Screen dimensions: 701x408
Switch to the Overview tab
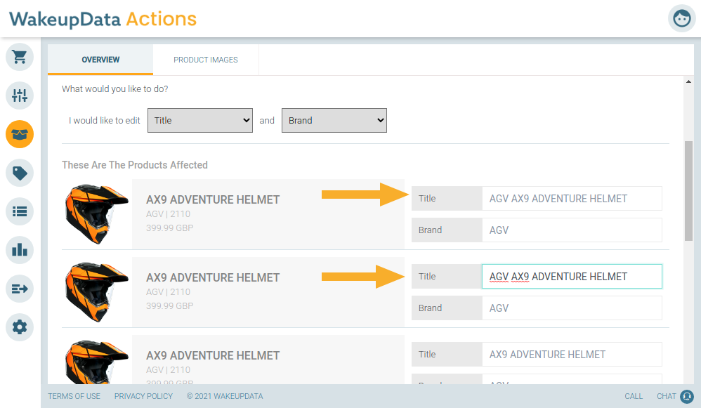pyautogui.click(x=100, y=60)
